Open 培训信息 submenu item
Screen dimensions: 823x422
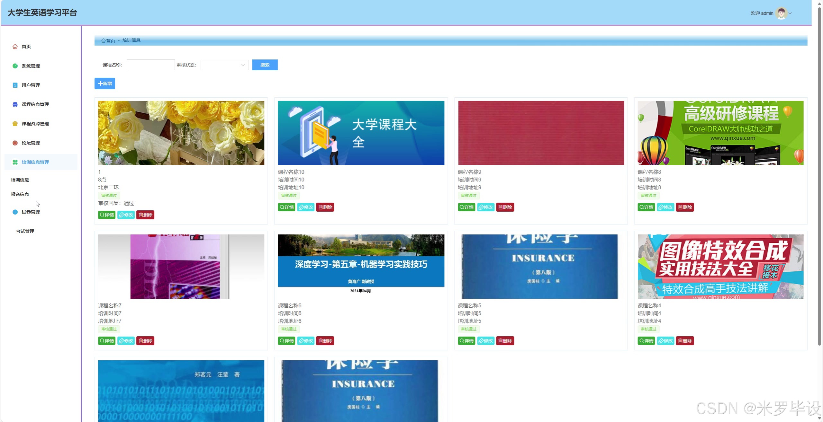pos(20,180)
